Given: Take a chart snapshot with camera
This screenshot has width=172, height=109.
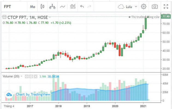Looking at the screenshot, I should click(x=155, y=6).
